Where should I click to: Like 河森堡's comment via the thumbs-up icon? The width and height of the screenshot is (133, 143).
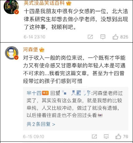(118, 136)
